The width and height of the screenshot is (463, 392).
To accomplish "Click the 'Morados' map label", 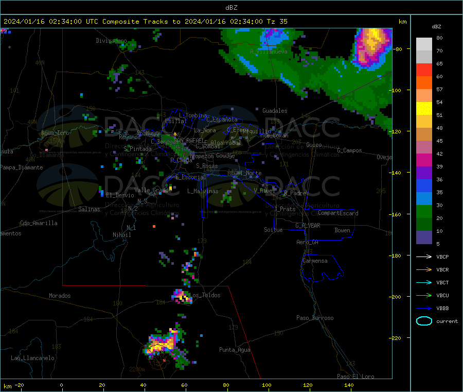I will pos(60,296).
